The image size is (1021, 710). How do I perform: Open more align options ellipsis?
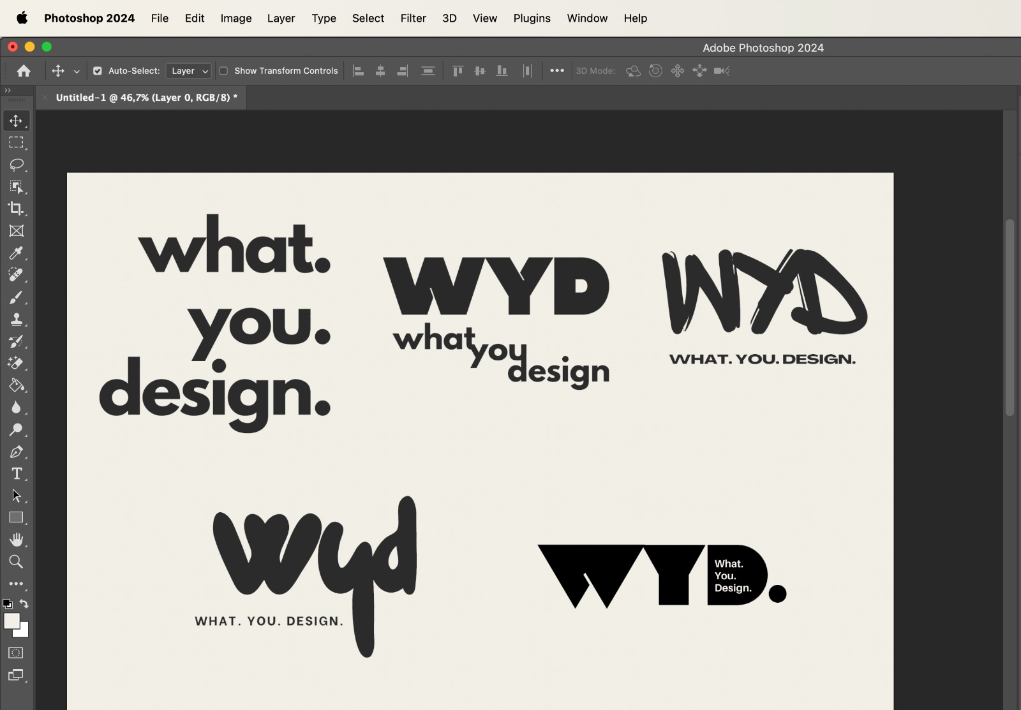pos(556,71)
